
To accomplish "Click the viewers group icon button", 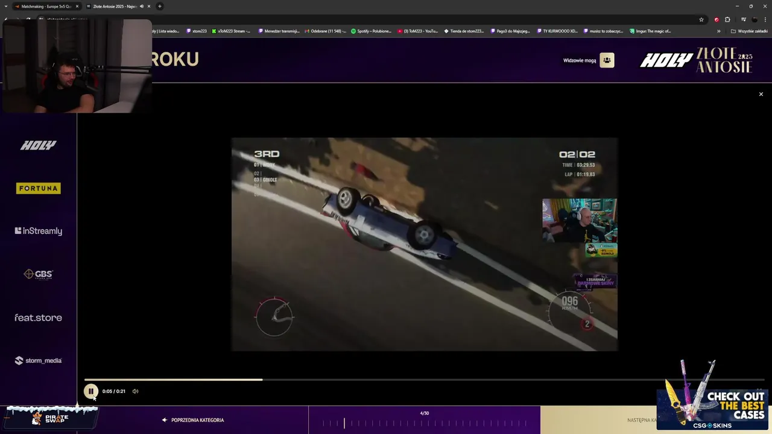I will (x=607, y=60).
